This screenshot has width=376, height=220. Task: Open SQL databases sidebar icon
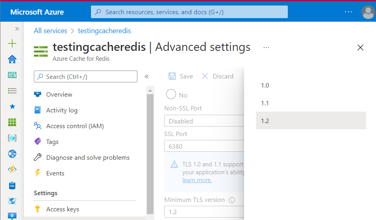[x=12, y=185]
